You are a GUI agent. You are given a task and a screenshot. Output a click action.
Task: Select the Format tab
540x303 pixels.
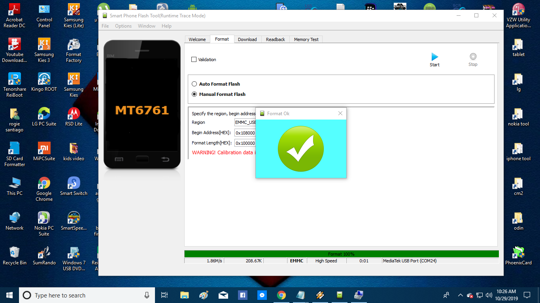tap(222, 39)
